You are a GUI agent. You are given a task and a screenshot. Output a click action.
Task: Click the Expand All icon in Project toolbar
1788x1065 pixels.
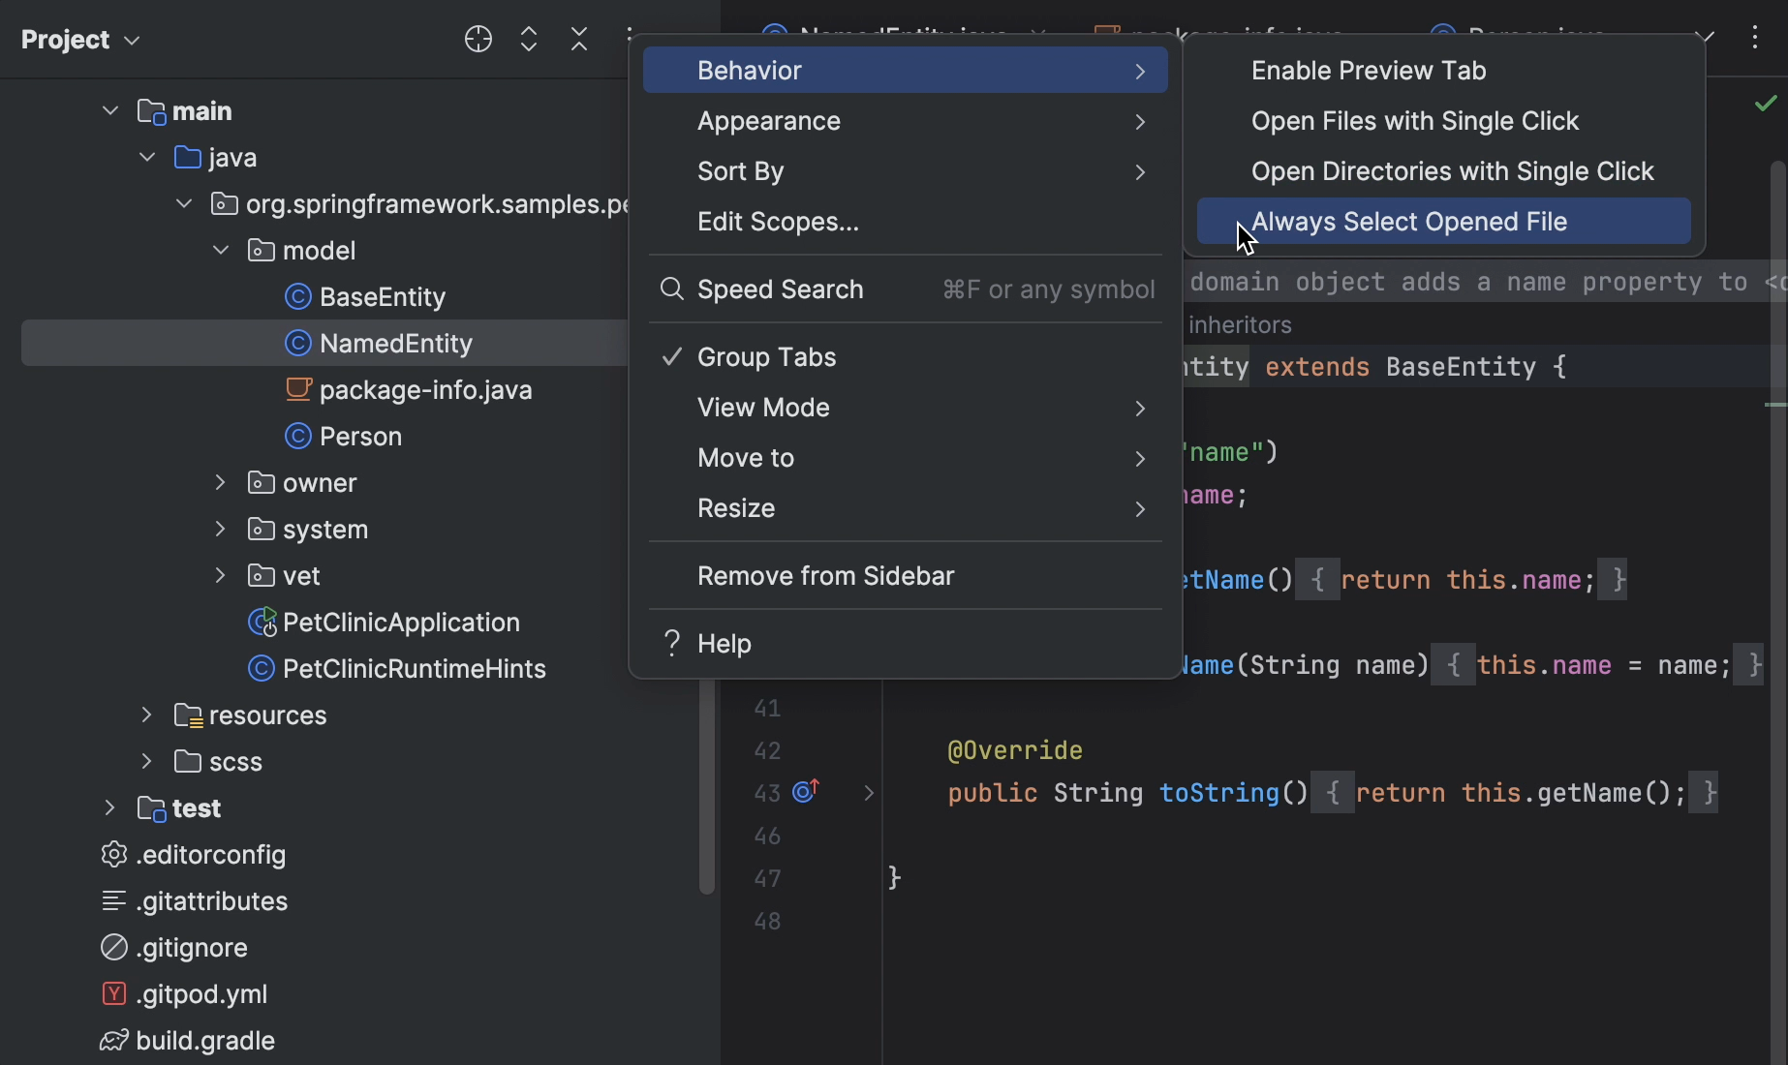[x=528, y=39]
